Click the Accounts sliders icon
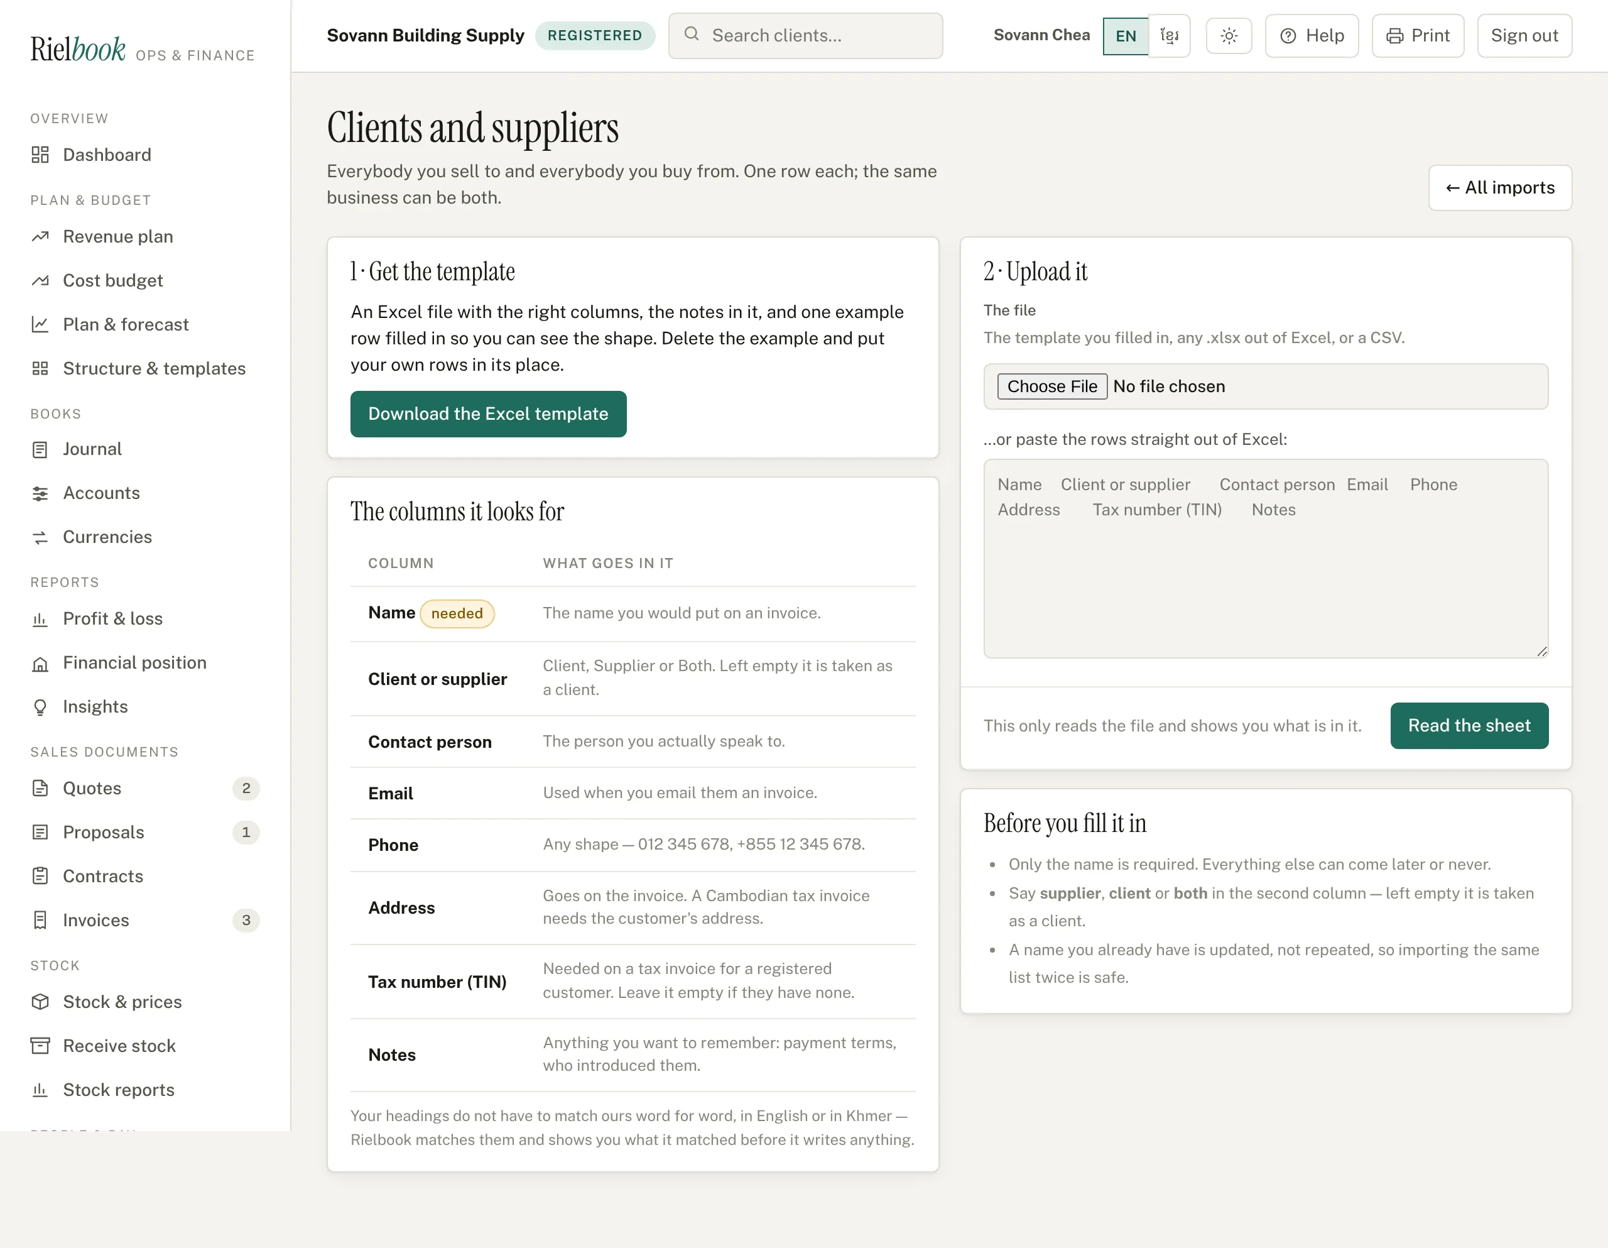The width and height of the screenshot is (1608, 1248). tap(40, 493)
